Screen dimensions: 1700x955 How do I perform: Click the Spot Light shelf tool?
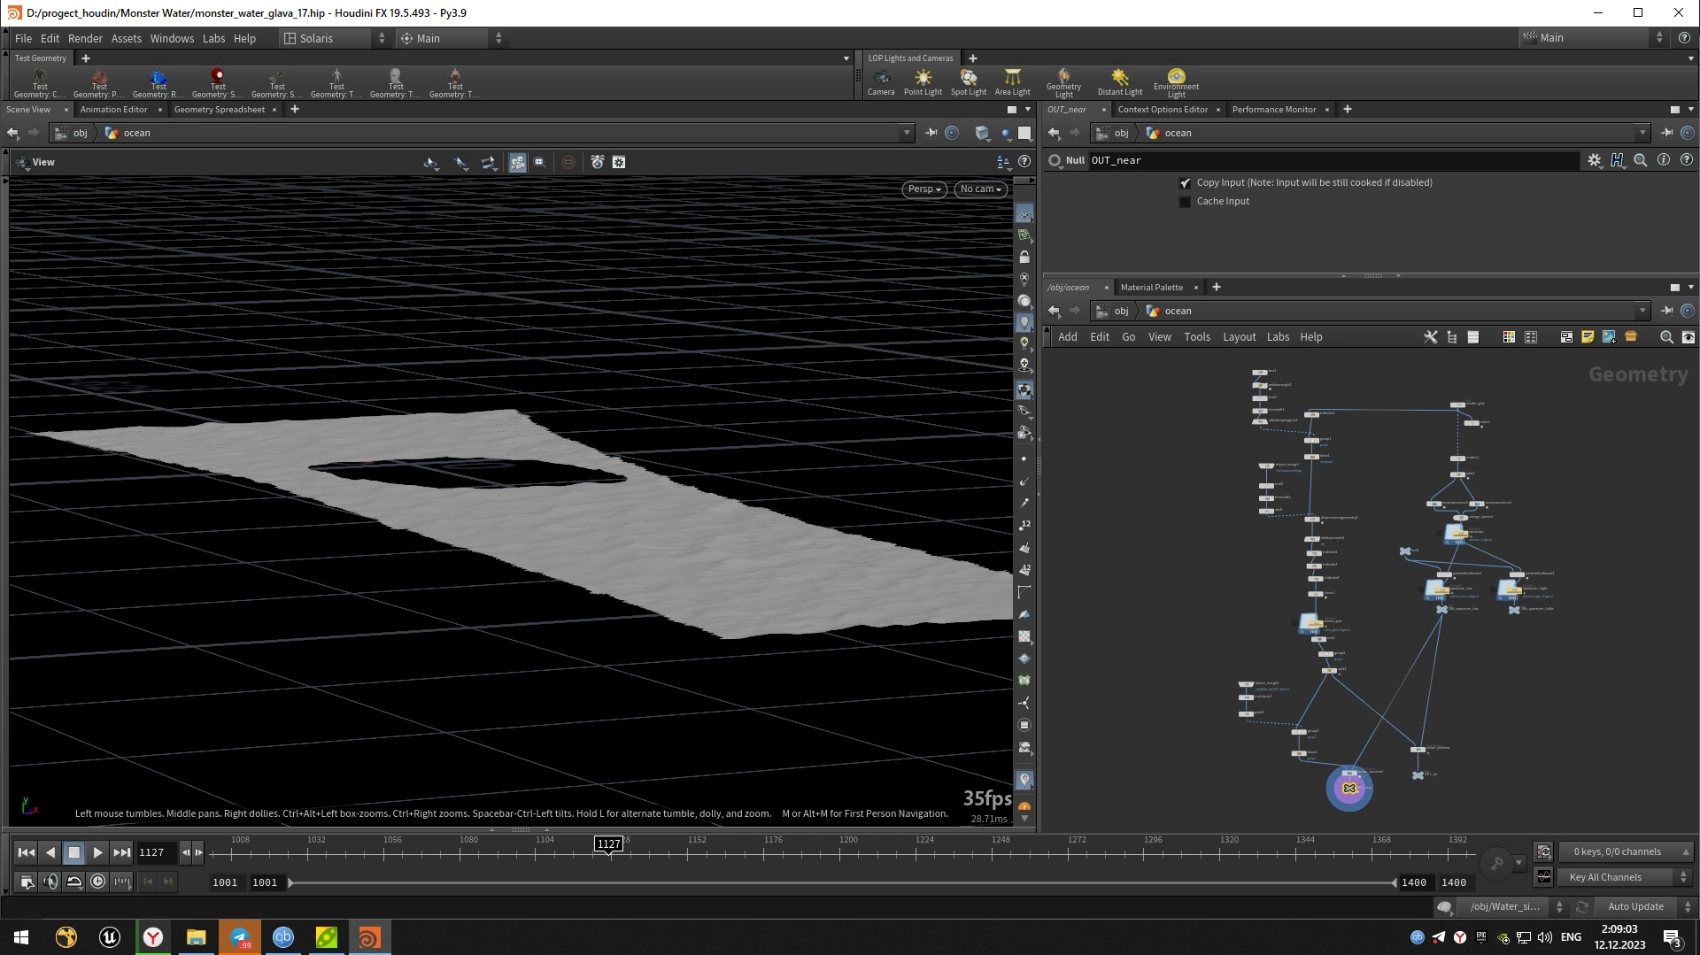968,81
